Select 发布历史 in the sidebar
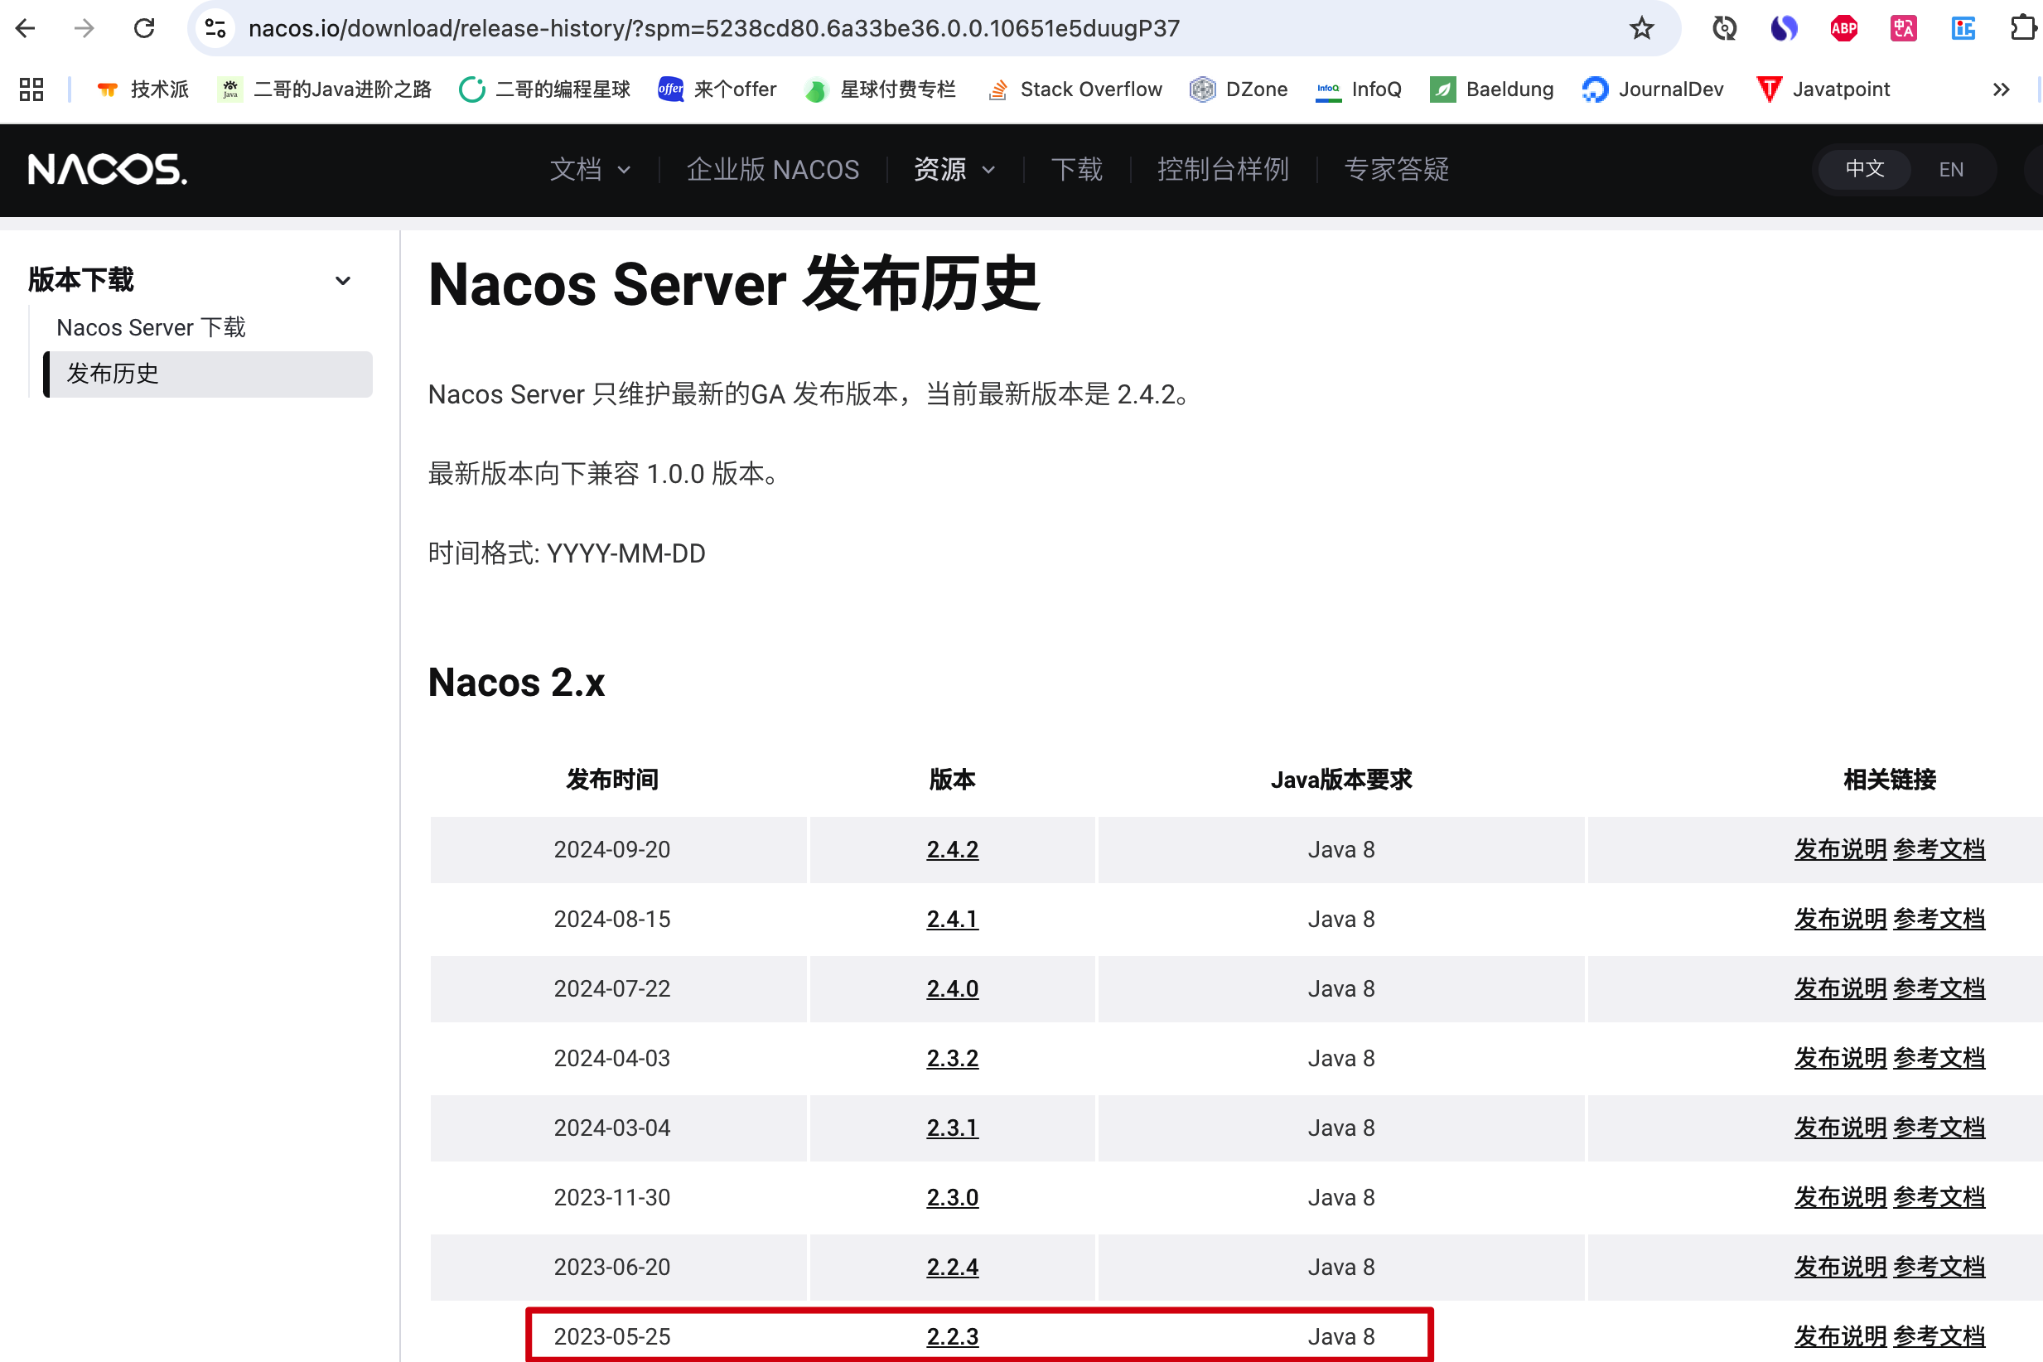Image resolution: width=2043 pixels, height=1362 pixels. [209, 374]
